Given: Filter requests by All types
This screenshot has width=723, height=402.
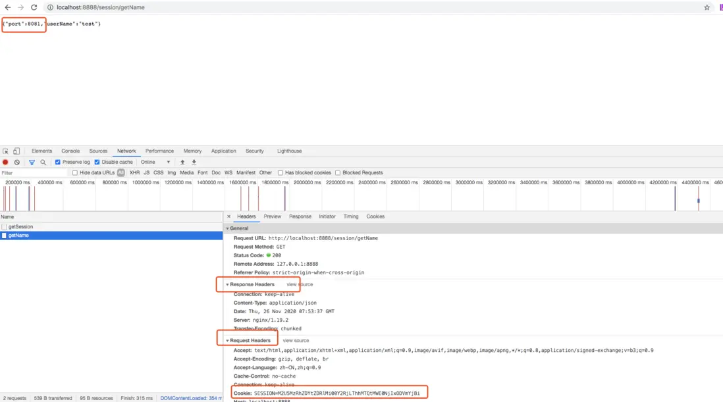Looking at the screenshot, I should pos(120,172).
